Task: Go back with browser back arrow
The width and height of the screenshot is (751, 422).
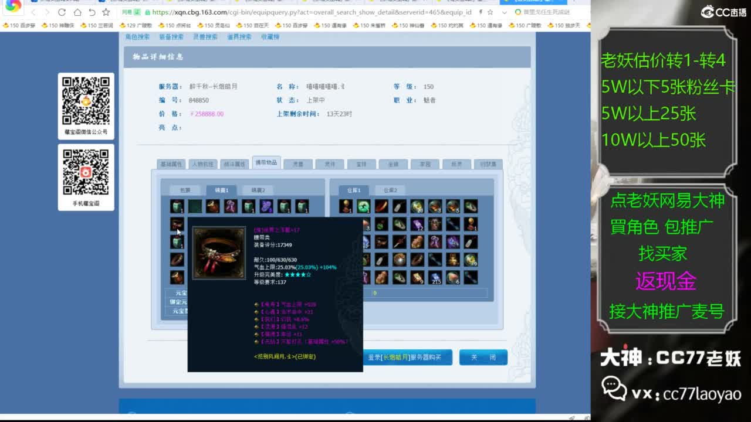Action: pyautogui.click(x=33, y=12)
